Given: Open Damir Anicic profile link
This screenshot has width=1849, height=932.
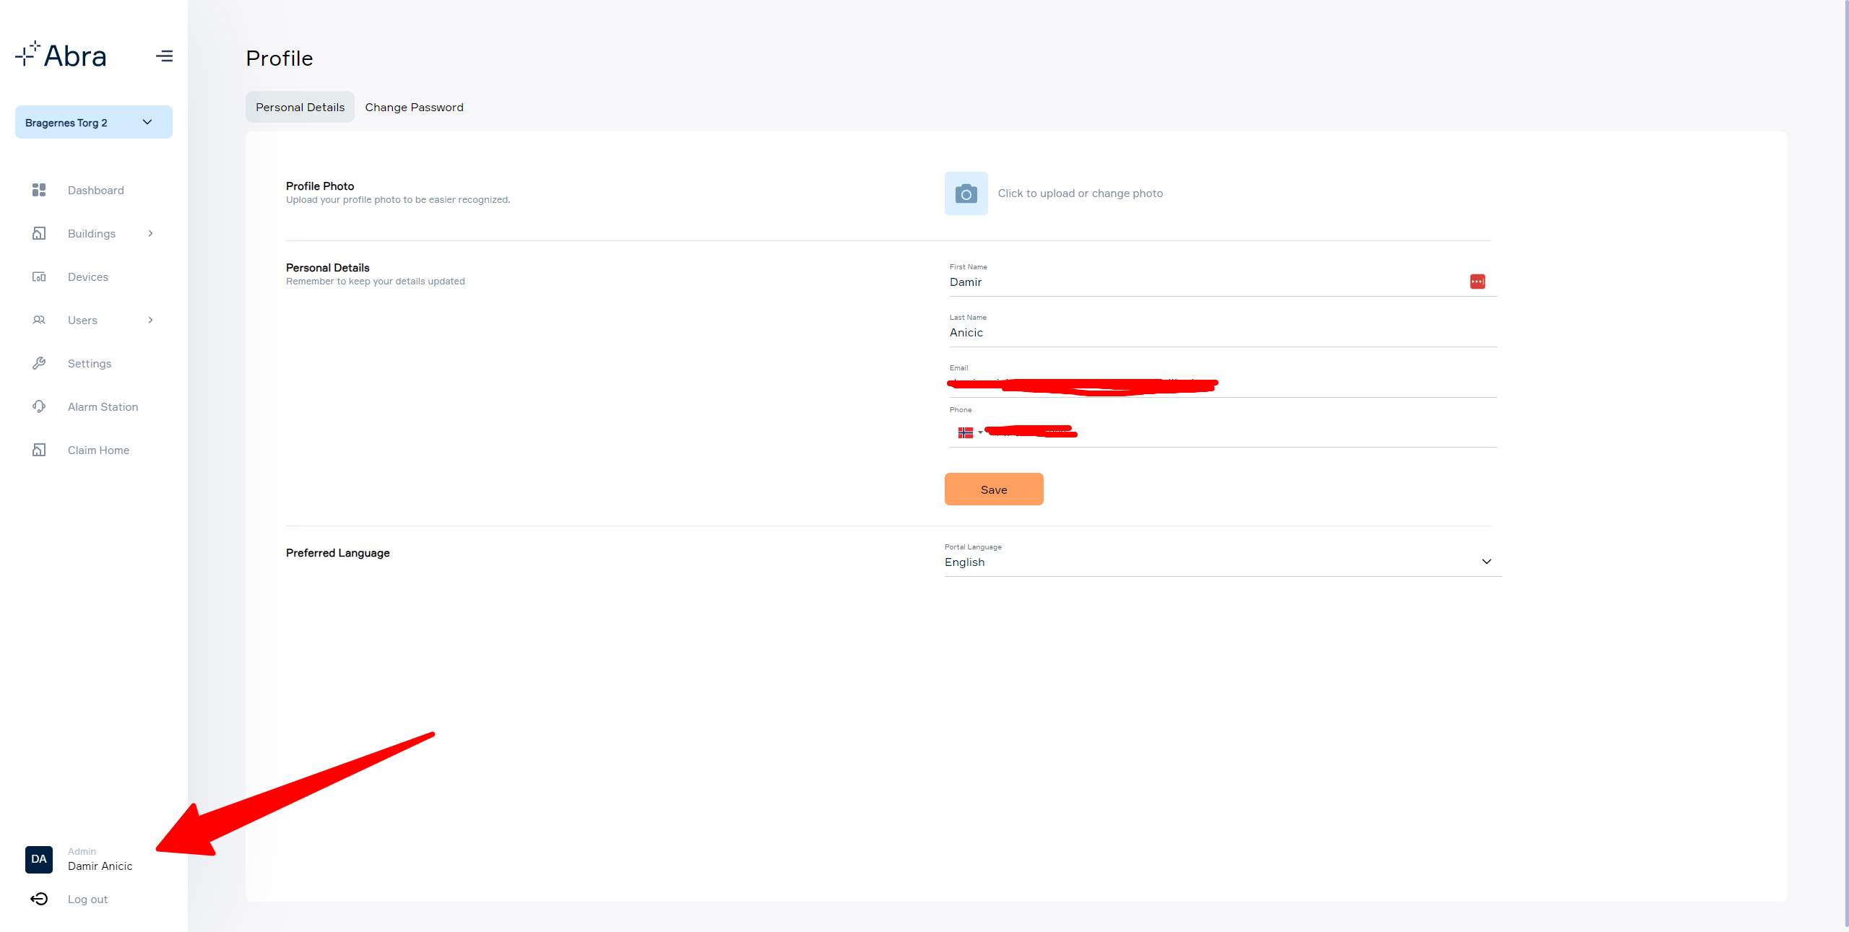Looking at the screenshot, I should tap(100, 866).
